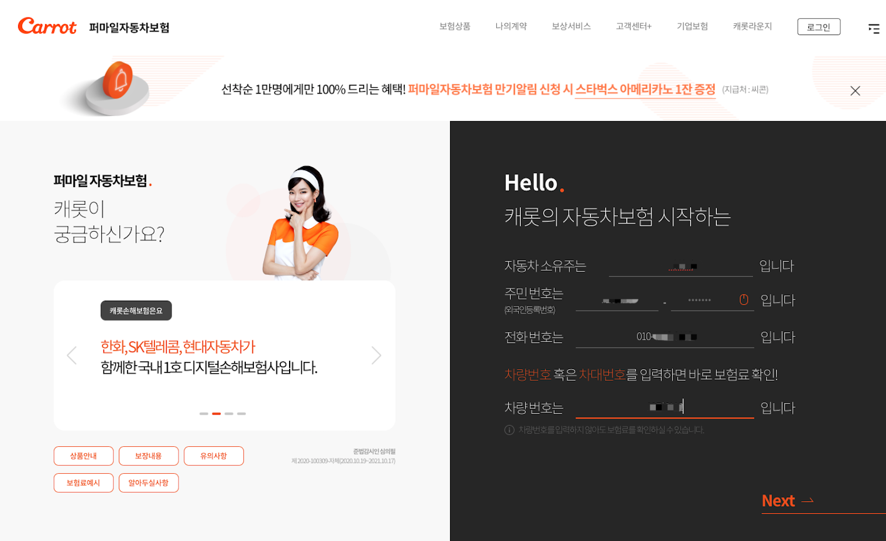Viewport: 886px width, 541px height.
Task: Open 보험상품 menu
Action: 455,26
